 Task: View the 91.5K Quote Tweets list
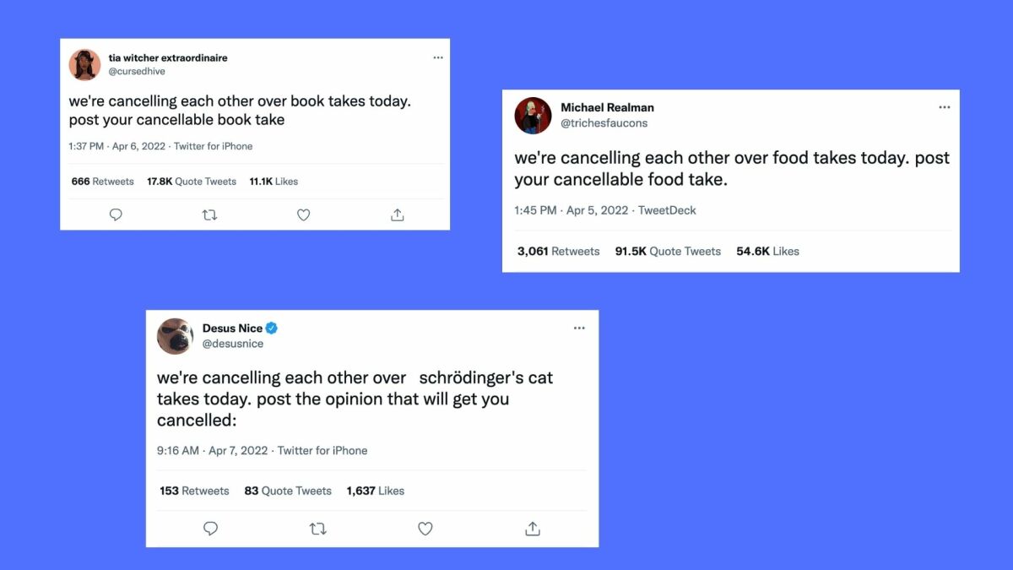[x=668, y=251]
